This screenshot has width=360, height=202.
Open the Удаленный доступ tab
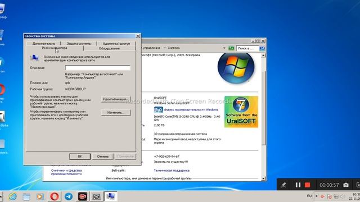point(116,43)
